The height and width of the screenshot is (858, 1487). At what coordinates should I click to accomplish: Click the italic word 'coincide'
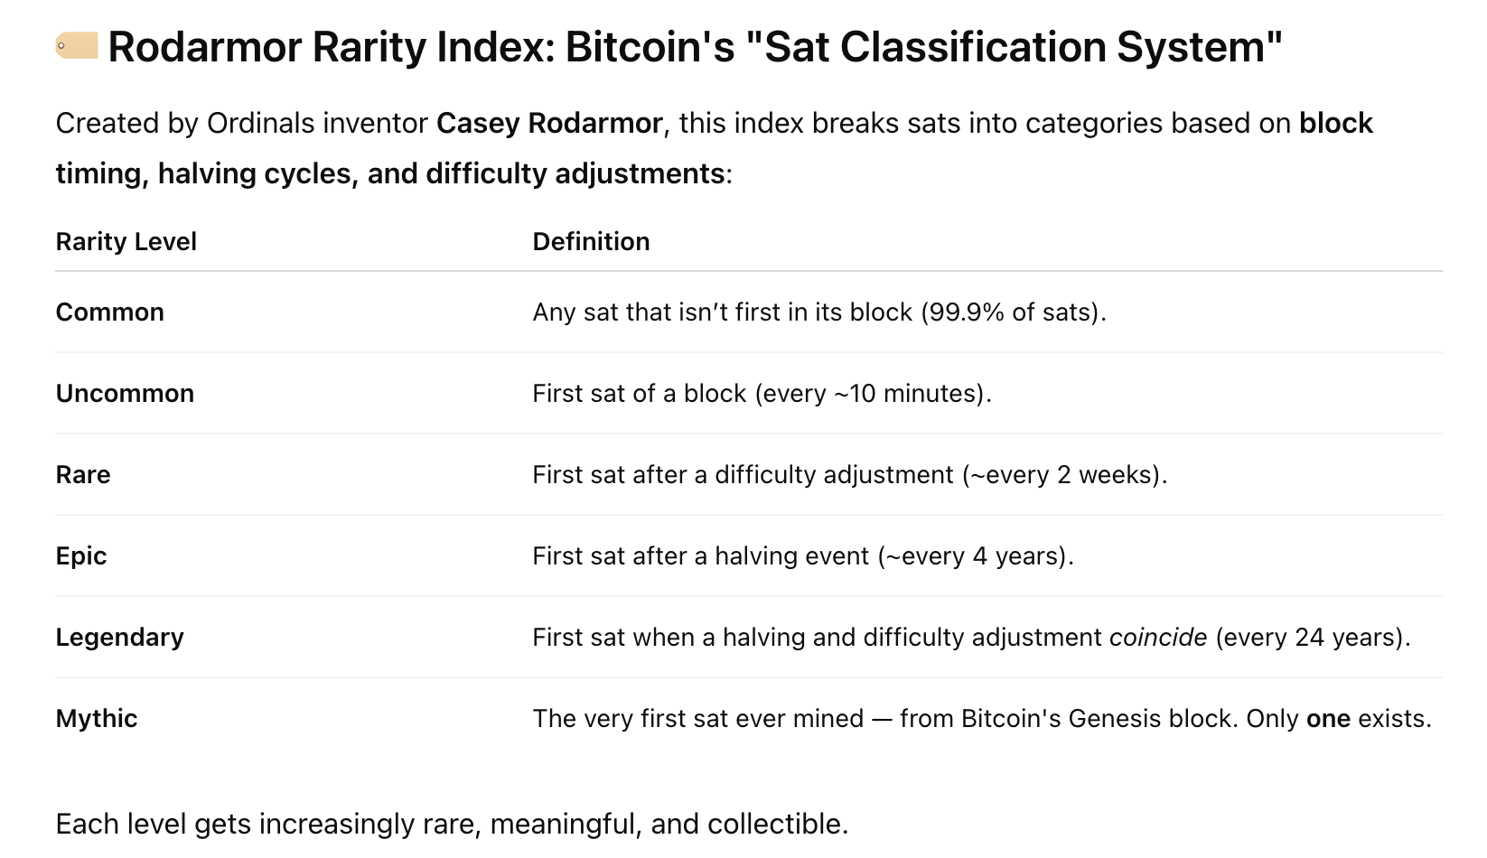[x=1157, y=637]
